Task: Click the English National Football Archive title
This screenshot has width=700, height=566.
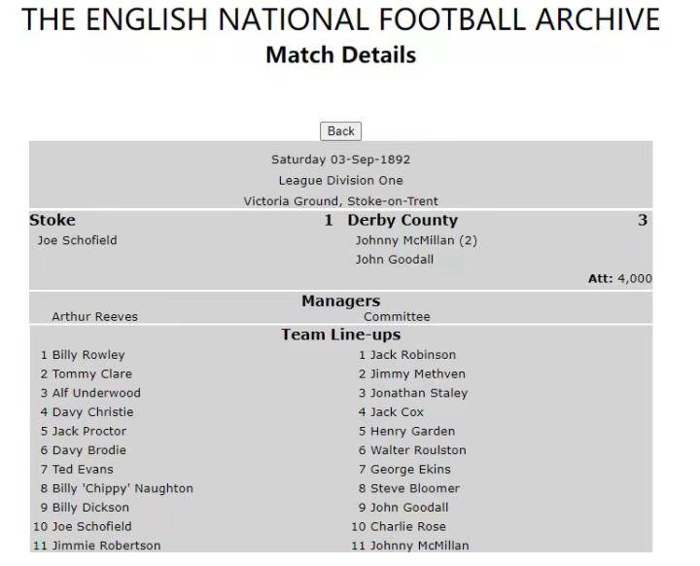Action: [x=340, y=19]
